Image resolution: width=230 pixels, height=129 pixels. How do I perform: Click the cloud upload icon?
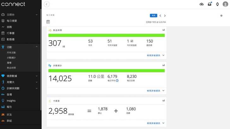coord(202,4)
